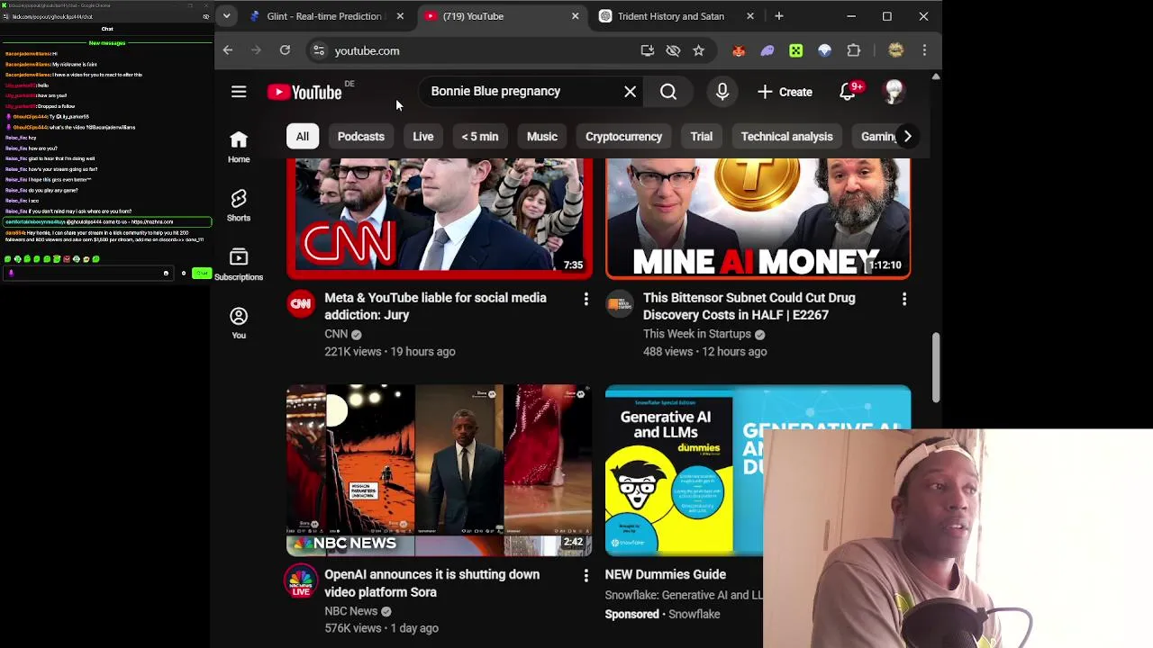Viewport: 1153px width, 648px height.
Task: Open Chrome's three-dot menu
Action: 924,50
